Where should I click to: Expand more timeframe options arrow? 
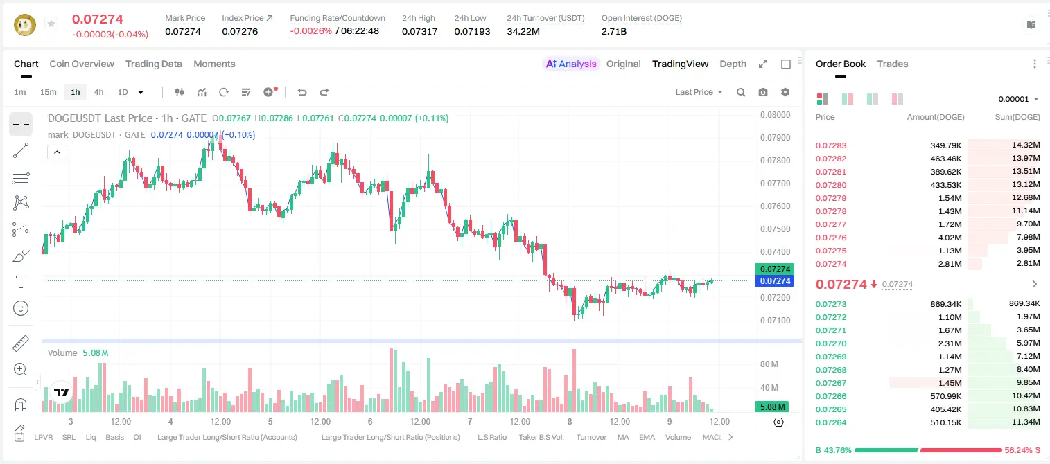tap(141, 92)
